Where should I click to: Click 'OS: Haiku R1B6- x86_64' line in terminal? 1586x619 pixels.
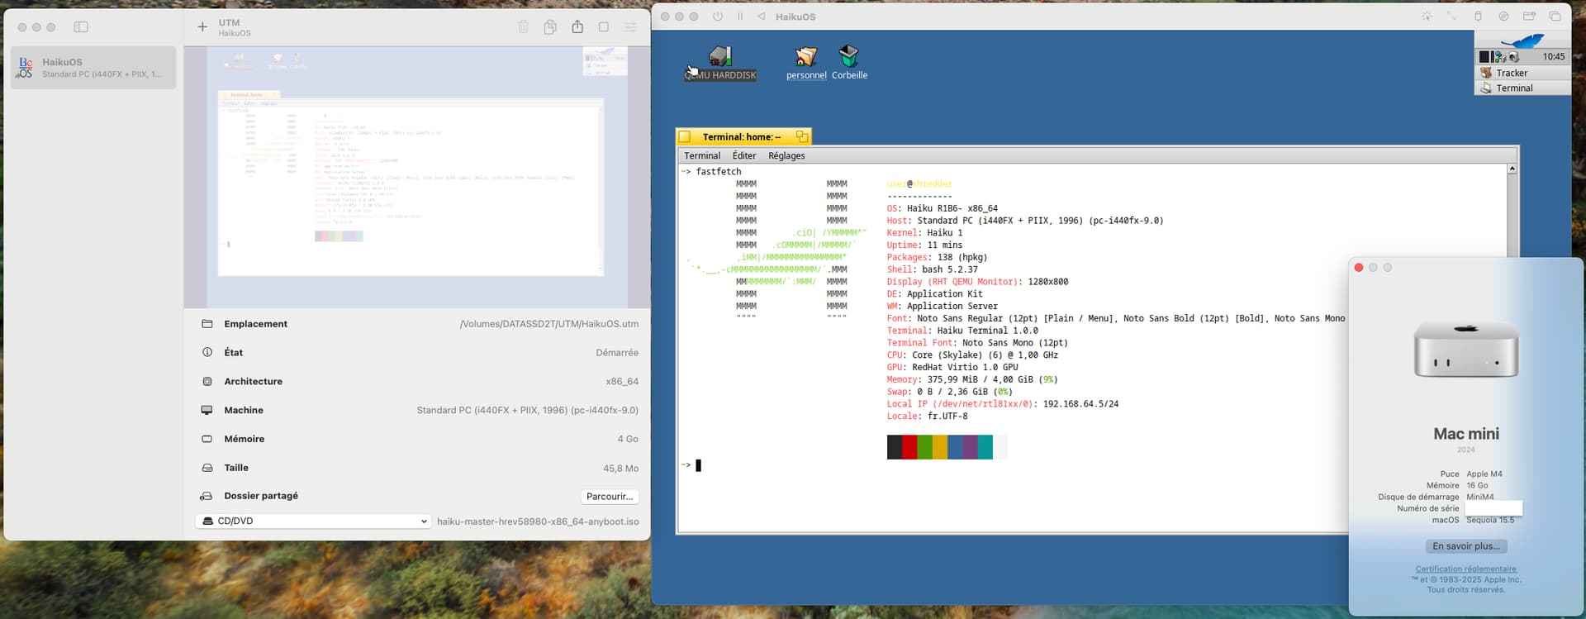942,208
